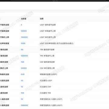Select the blue value 100000

pyautogui.click(x=24, y=37)
